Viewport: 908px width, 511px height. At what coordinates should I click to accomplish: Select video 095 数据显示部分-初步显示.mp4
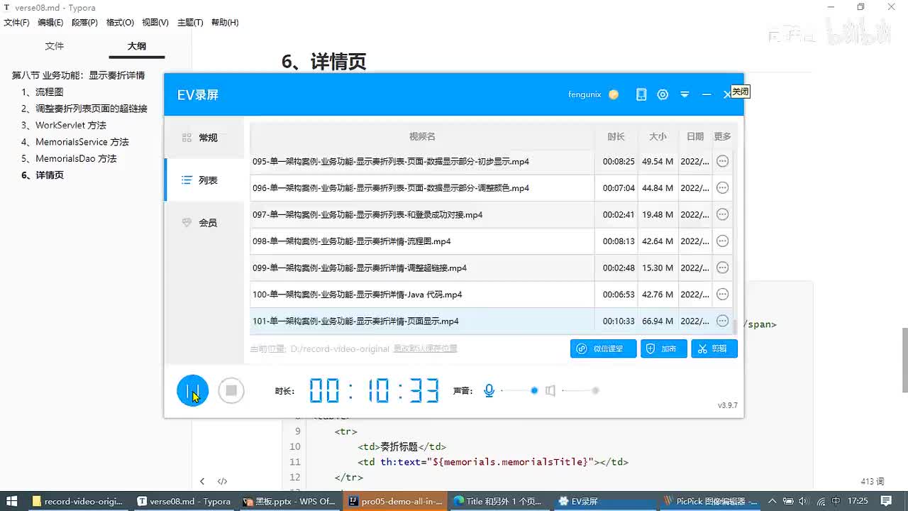tap(492, 161)
